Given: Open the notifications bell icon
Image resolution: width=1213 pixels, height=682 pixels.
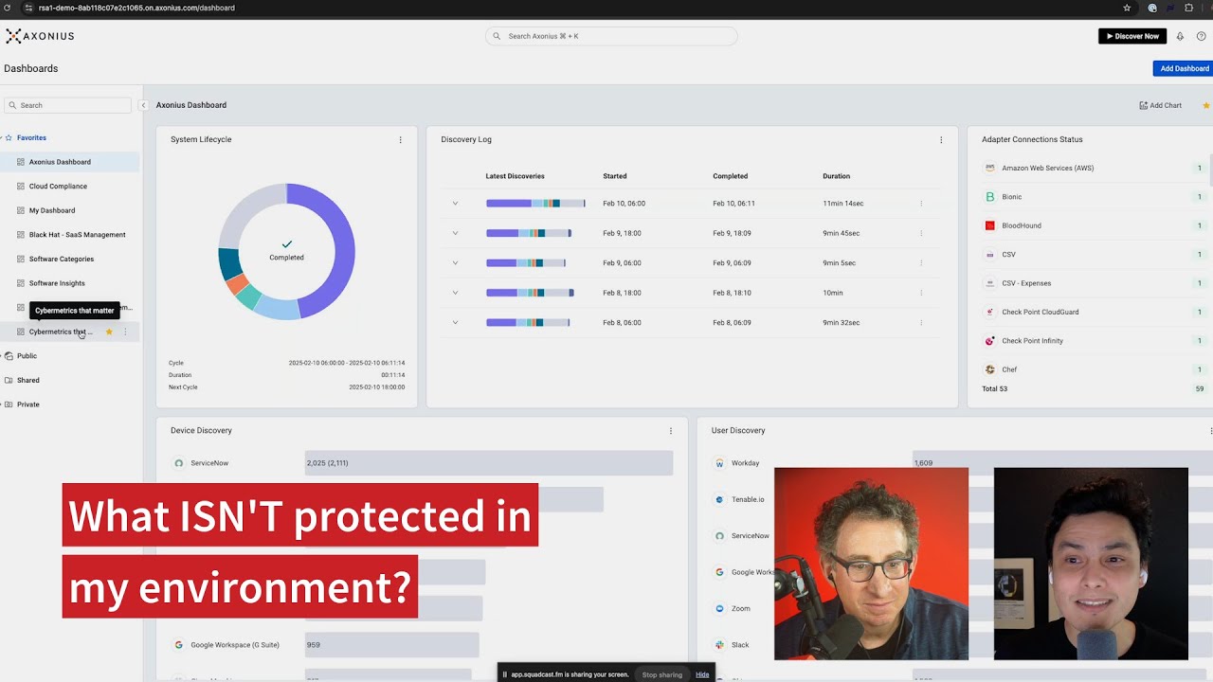Looking at the screenshot, I should (1180, 36).
